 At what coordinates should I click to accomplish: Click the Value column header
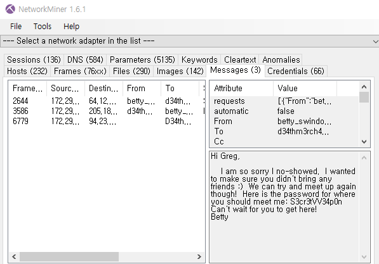305,88
